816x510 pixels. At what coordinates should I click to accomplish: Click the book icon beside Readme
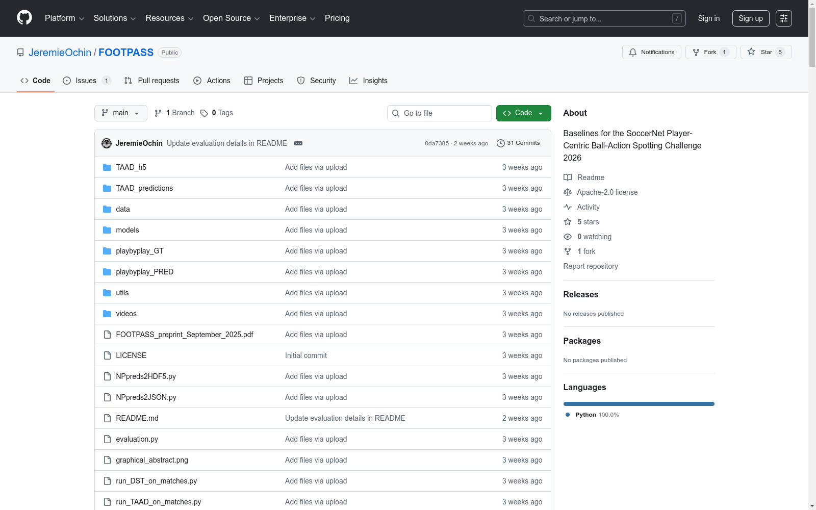(568, 177)
